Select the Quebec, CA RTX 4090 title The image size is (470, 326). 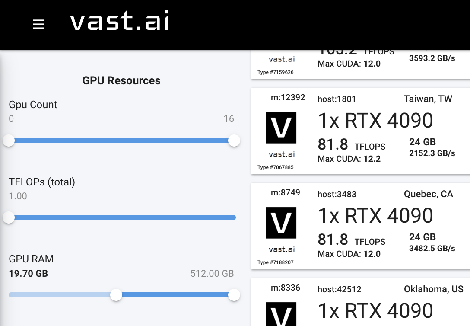click(x=375, y=216)
